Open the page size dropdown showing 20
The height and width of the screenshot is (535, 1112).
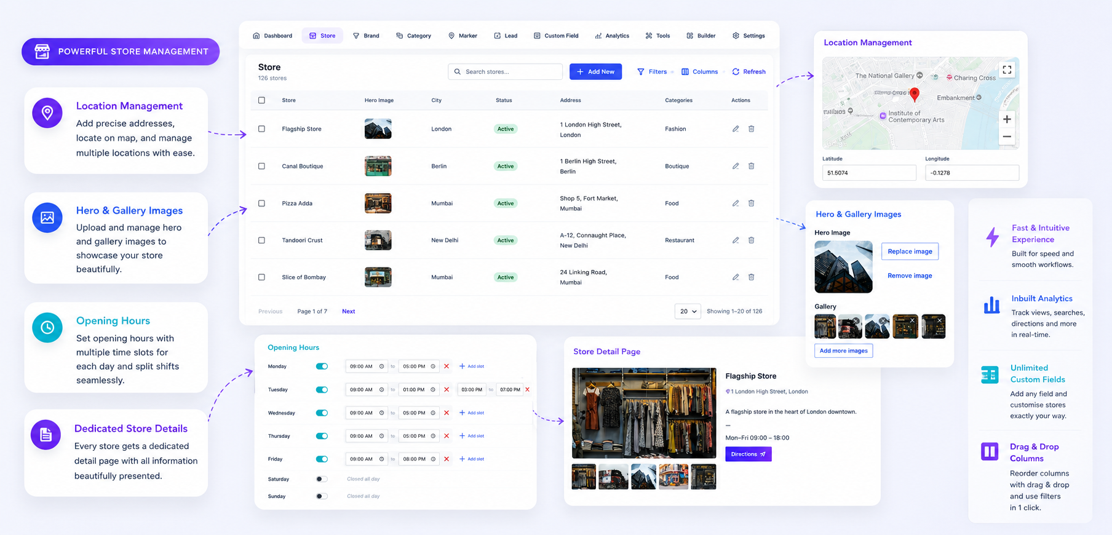pyautogui.click(x=688, y=311)
